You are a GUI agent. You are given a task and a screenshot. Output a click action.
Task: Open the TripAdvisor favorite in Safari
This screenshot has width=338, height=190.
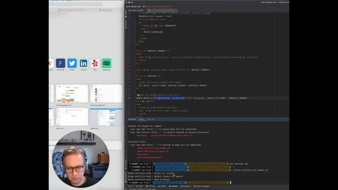[107, 63]
